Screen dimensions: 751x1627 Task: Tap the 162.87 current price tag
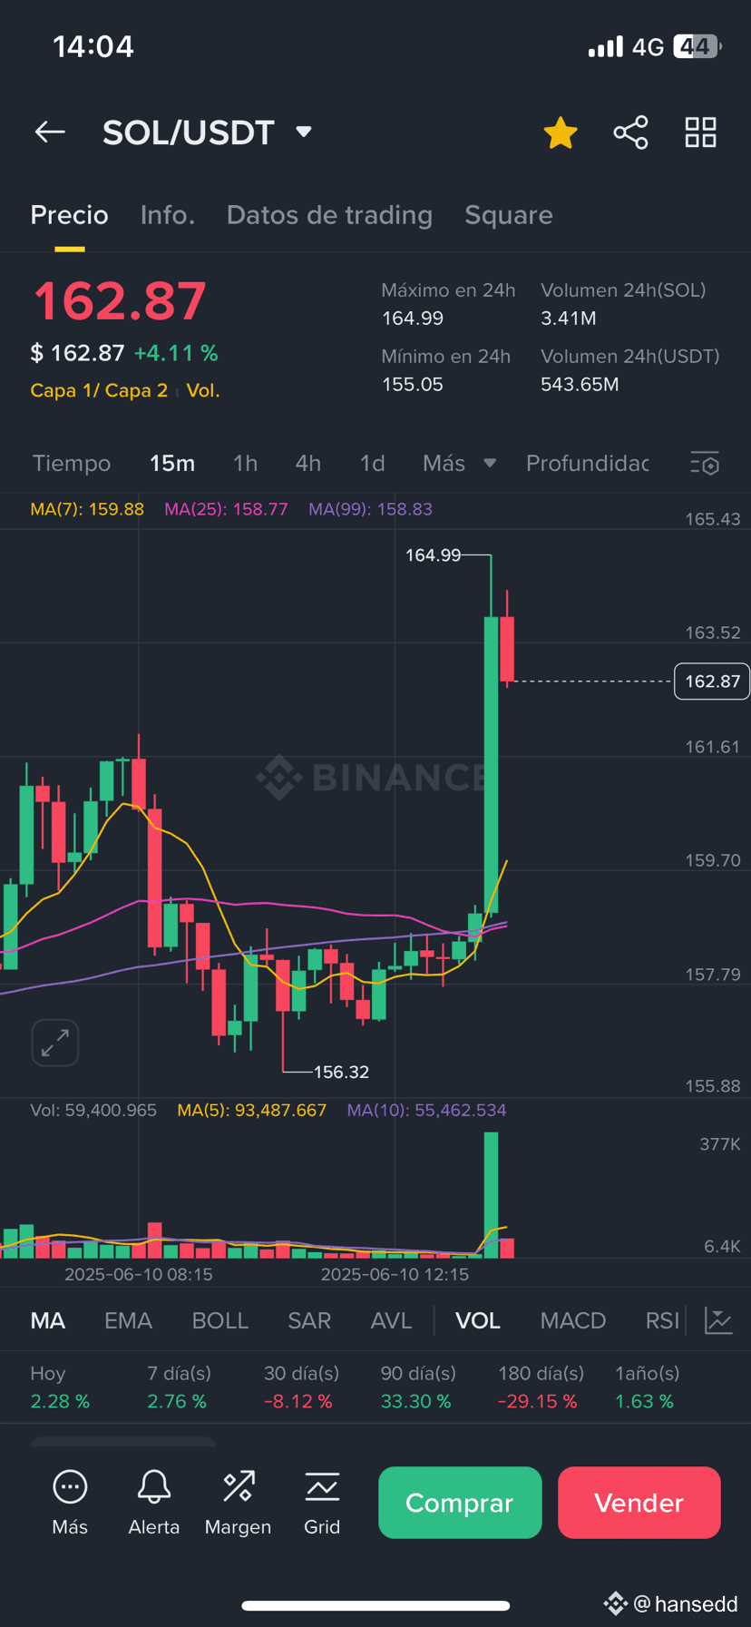[712, 681]
